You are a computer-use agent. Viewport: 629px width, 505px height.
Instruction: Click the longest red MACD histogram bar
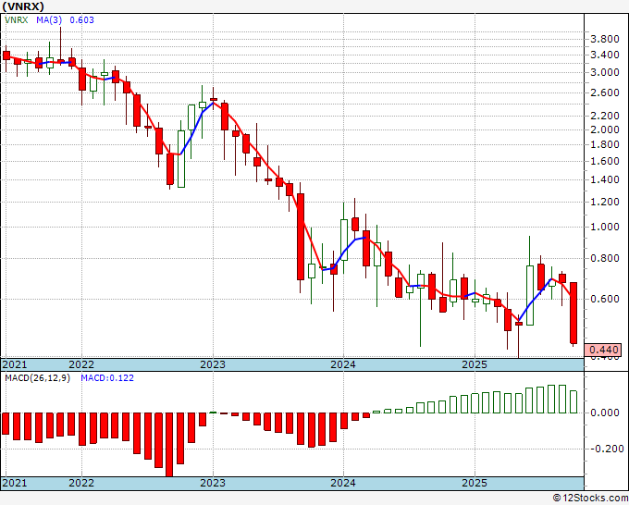(169, 445)
